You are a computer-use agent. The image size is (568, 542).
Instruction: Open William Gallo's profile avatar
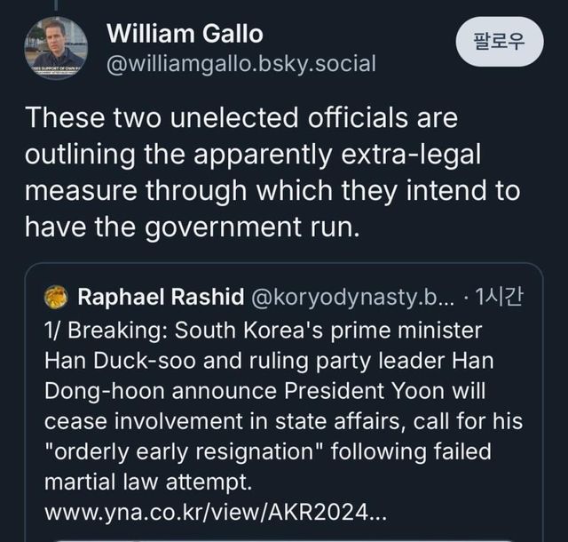pyautogui.click(x=55, y=49)
